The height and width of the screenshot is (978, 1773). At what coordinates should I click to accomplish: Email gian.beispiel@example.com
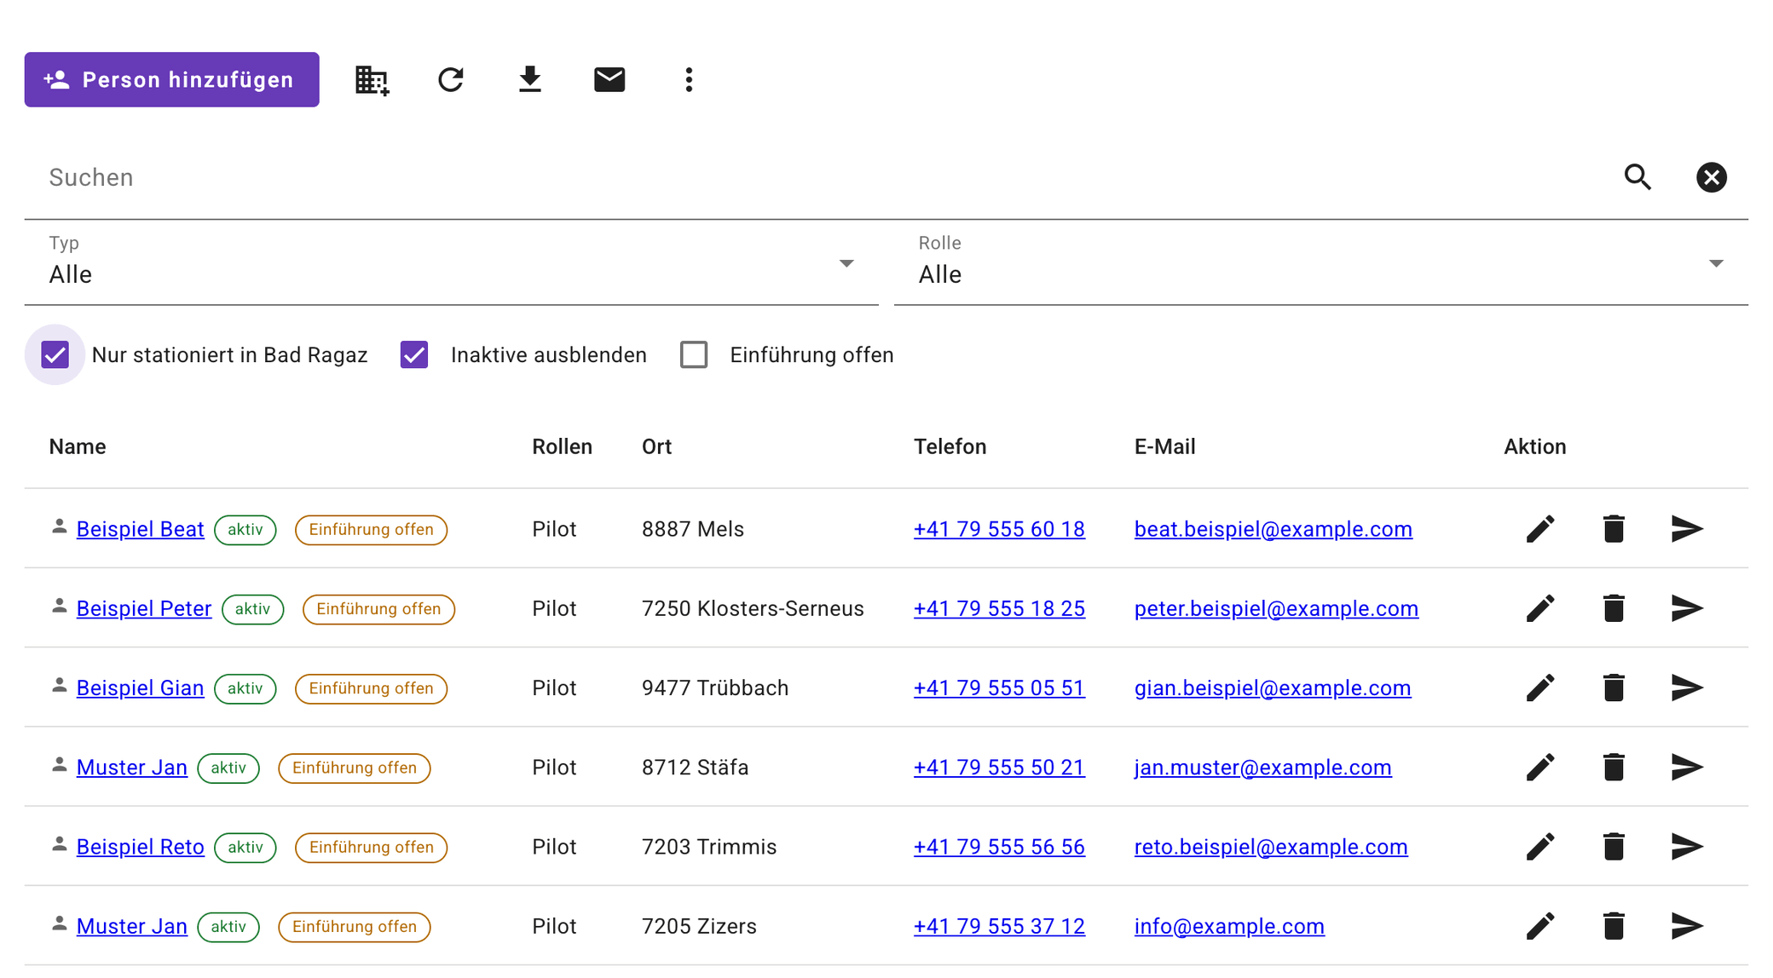click(1273, 687)
